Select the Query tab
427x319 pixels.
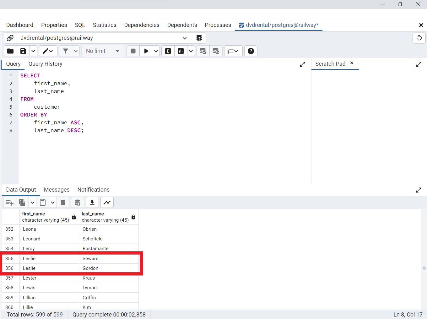14,64
